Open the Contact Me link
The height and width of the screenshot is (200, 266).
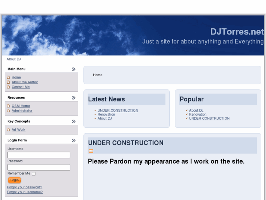pos(21,87)
